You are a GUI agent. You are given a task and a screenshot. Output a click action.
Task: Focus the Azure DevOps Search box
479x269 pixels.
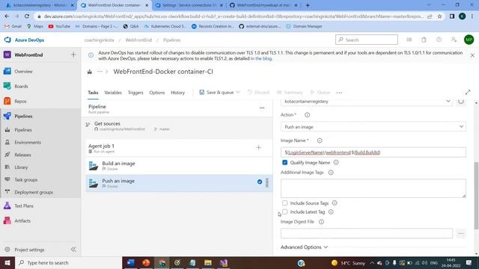click(367, 40)
